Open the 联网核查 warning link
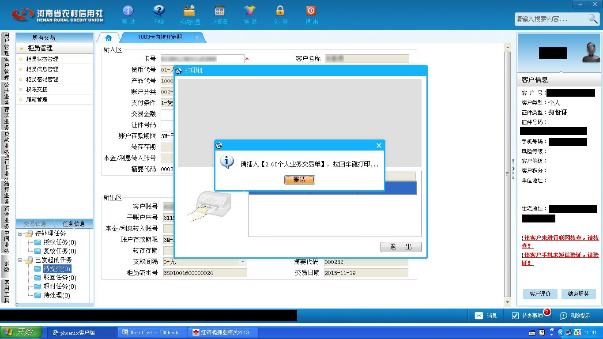 click(560, 241)
